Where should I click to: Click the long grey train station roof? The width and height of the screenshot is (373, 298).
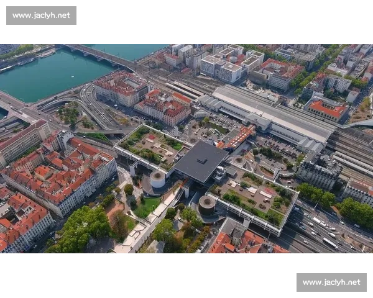(271, 113)
